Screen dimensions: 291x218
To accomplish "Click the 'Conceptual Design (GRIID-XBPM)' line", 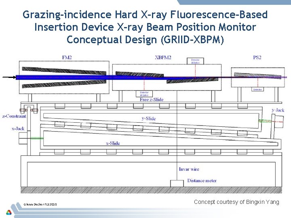I will (x=145, y=40).
